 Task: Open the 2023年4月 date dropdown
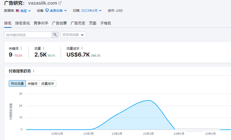[x=91, y=11]
